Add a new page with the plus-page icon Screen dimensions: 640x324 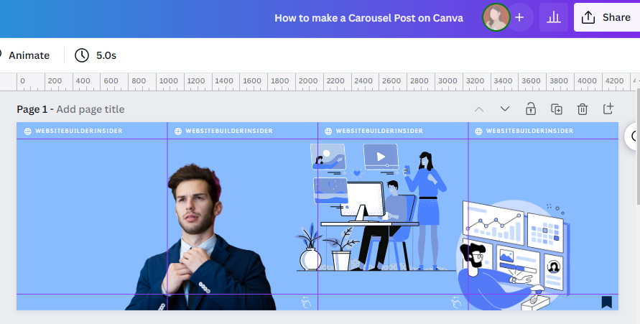pyautogui.click(x=608, y=108)
